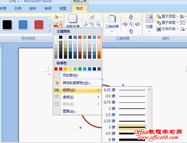Nudge shadow right icon
This screenshot has height=143, width=187.
point(98,24)
